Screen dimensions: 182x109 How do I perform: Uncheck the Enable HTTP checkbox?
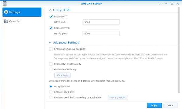click(x=51, y=17)
